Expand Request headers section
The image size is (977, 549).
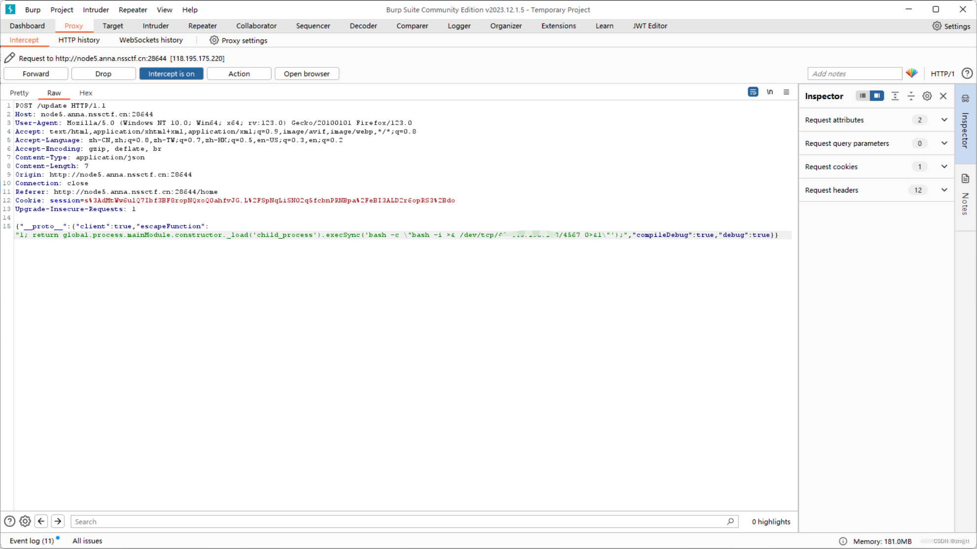pyautogui.click(x=943, y=190)
